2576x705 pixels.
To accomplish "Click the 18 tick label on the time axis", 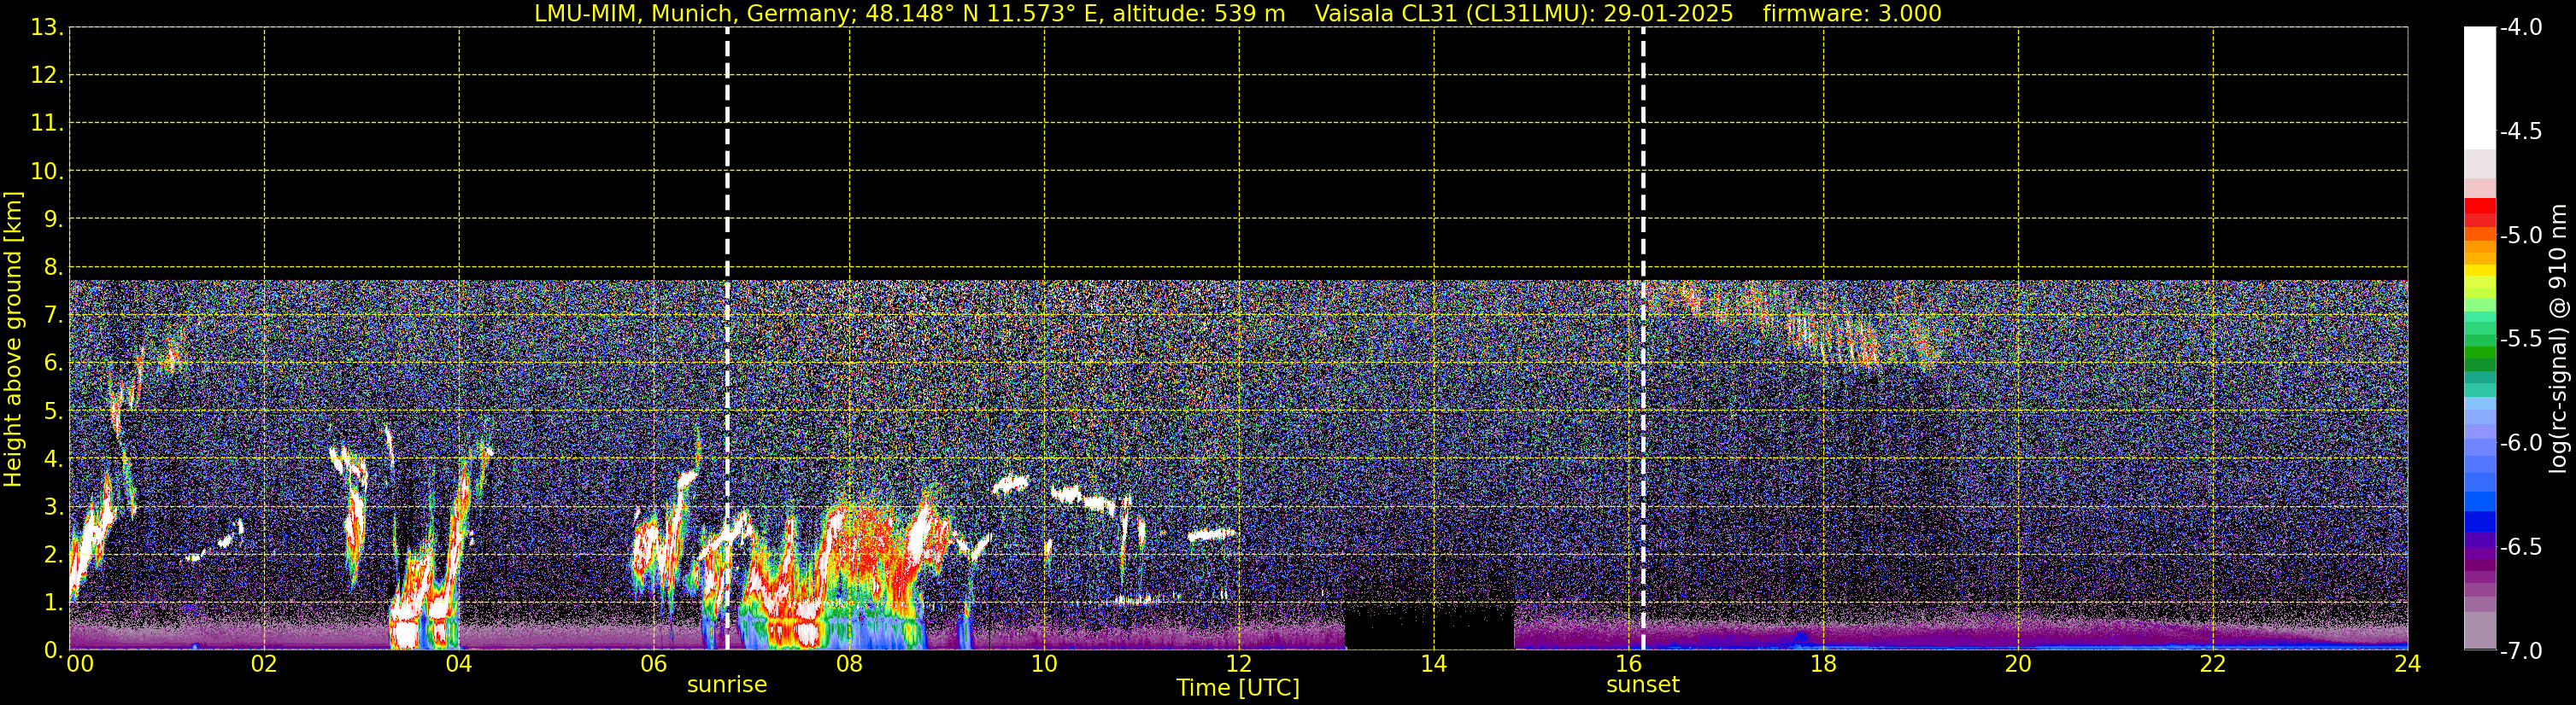I will (x=1823, y=664).
